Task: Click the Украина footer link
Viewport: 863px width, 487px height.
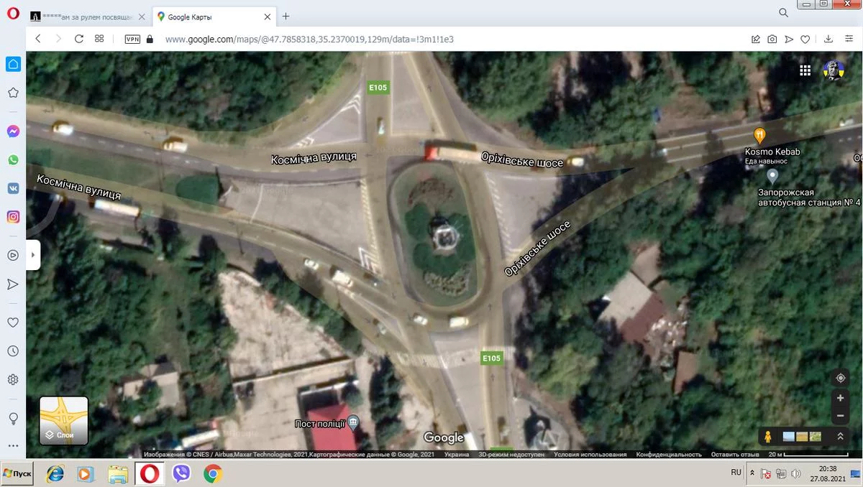Action: (457, 454)
